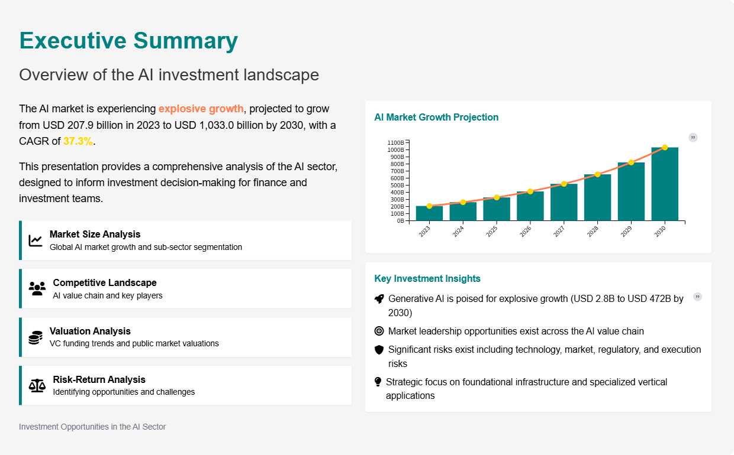Click the lightbulb icon beside Strategic focus
The image size is (734, 455).
(x=378, y=382)
